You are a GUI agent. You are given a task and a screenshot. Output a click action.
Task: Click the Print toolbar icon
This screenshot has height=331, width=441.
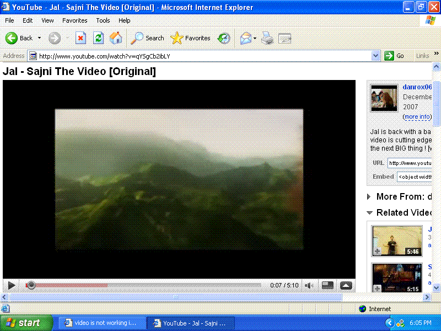point(267,38)
